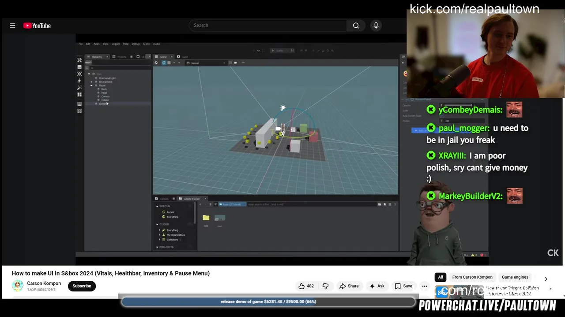Open the Debug menu in editor

136,44
